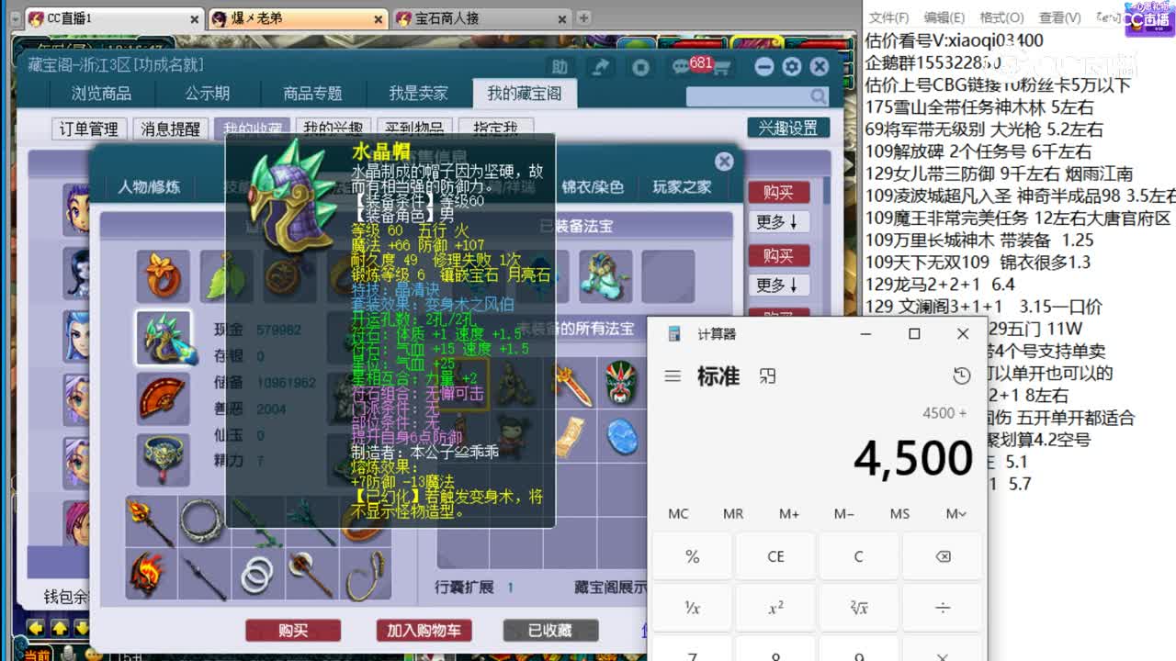
Task: Switch to the 公示期 tab
Action: (x=208, y=94)
